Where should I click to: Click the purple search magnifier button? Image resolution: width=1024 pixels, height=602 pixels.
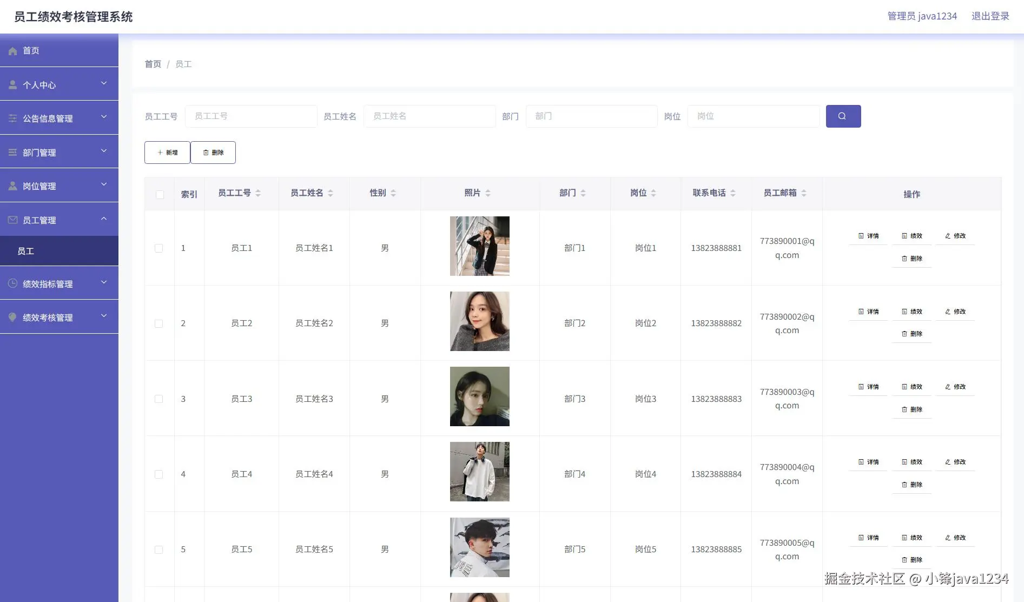pyautogui.click(x=843, y=116)
